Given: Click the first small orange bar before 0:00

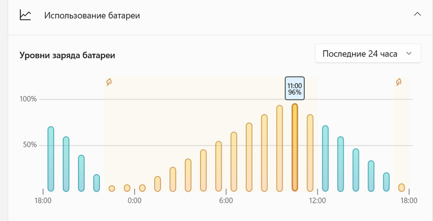Looking at the screenshot, I should [112, 188].
